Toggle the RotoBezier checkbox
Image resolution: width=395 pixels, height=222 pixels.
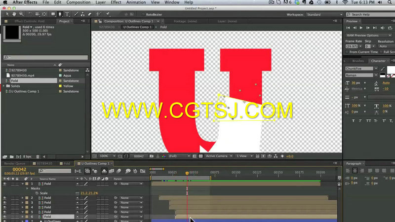pos(143,14)
